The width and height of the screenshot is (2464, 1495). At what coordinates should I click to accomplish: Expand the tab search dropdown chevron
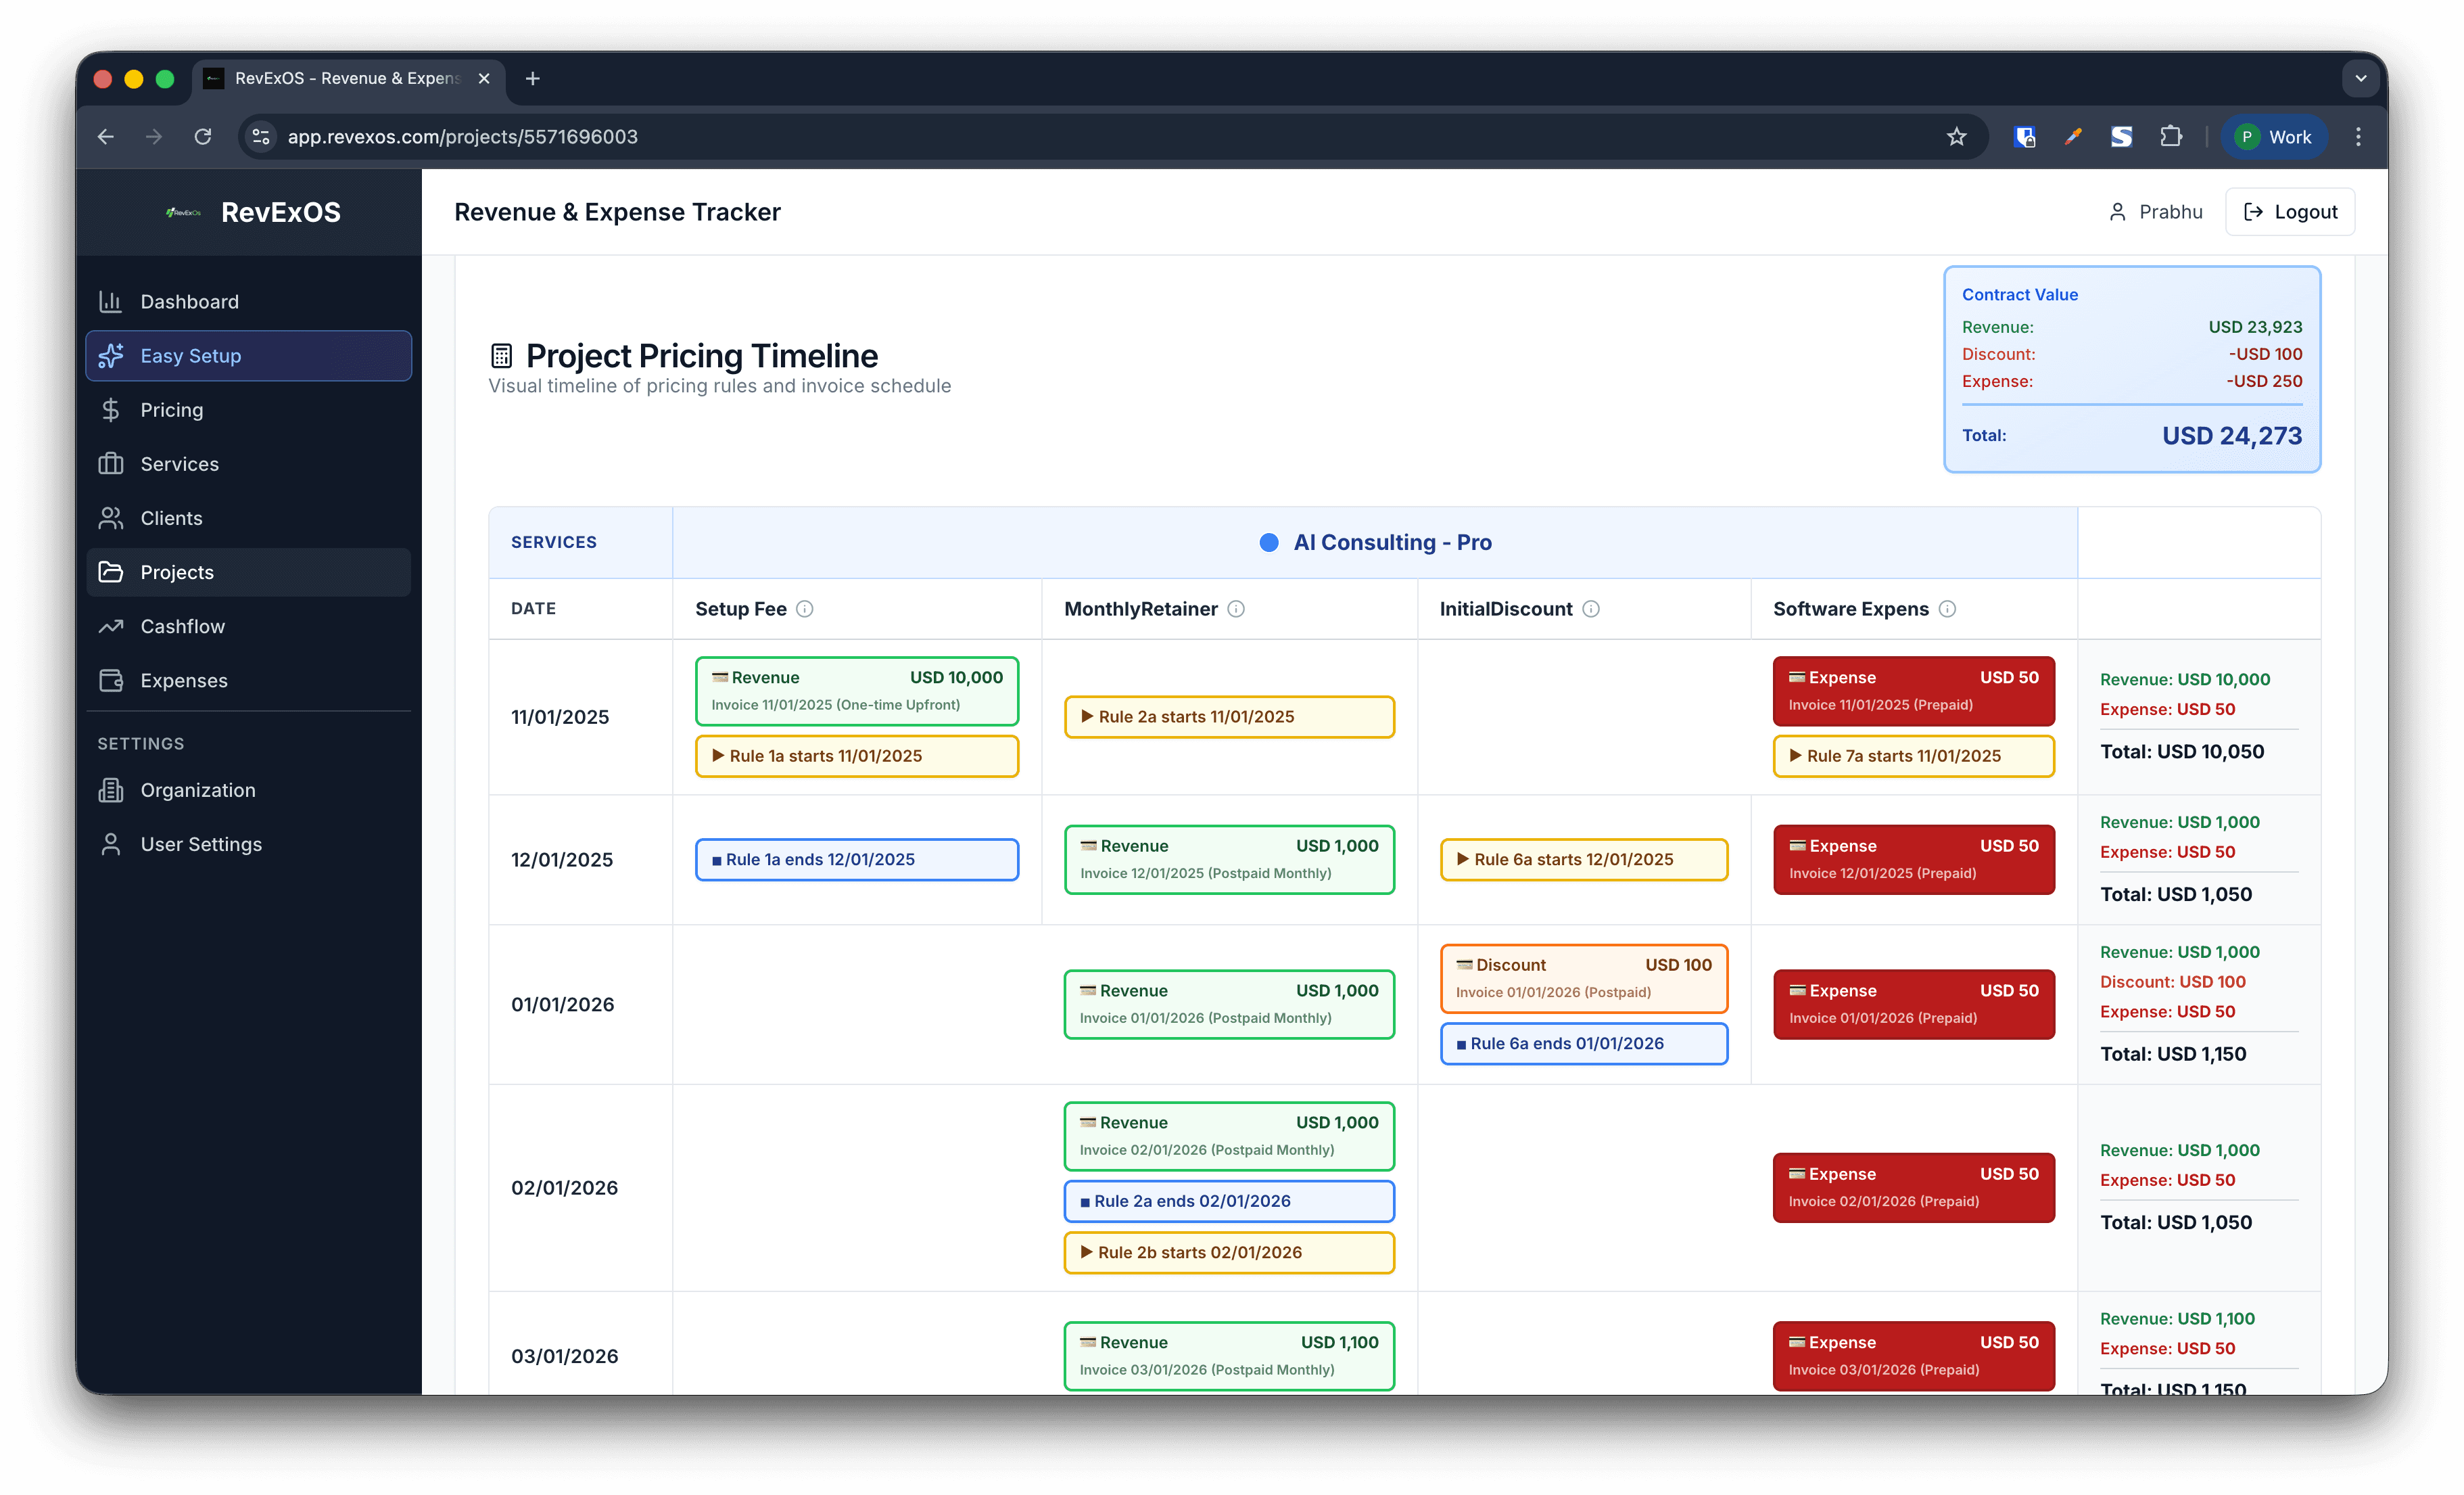(2360, 78)
